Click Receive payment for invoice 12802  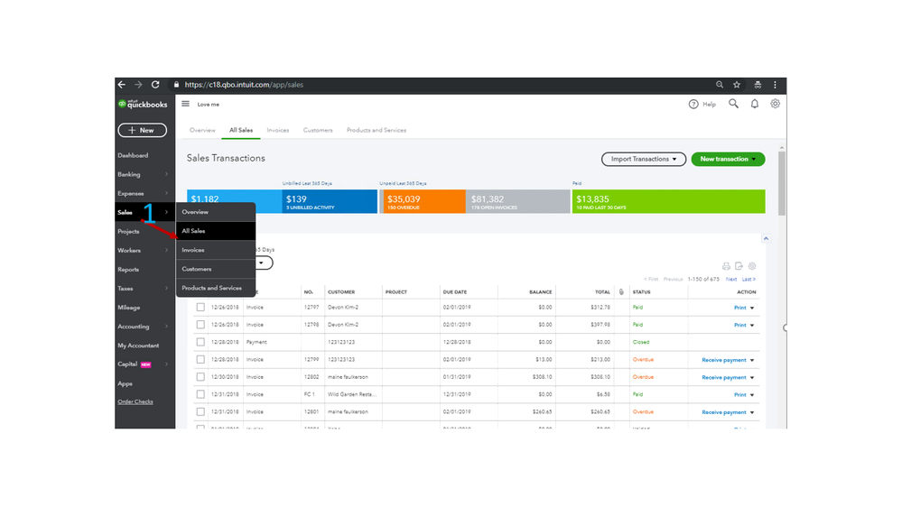coord(723,378)
